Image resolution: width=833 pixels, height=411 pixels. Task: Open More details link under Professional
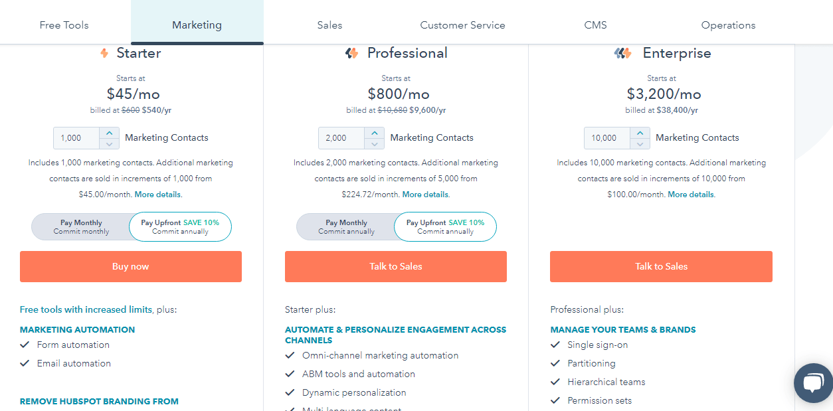[425, 195]
